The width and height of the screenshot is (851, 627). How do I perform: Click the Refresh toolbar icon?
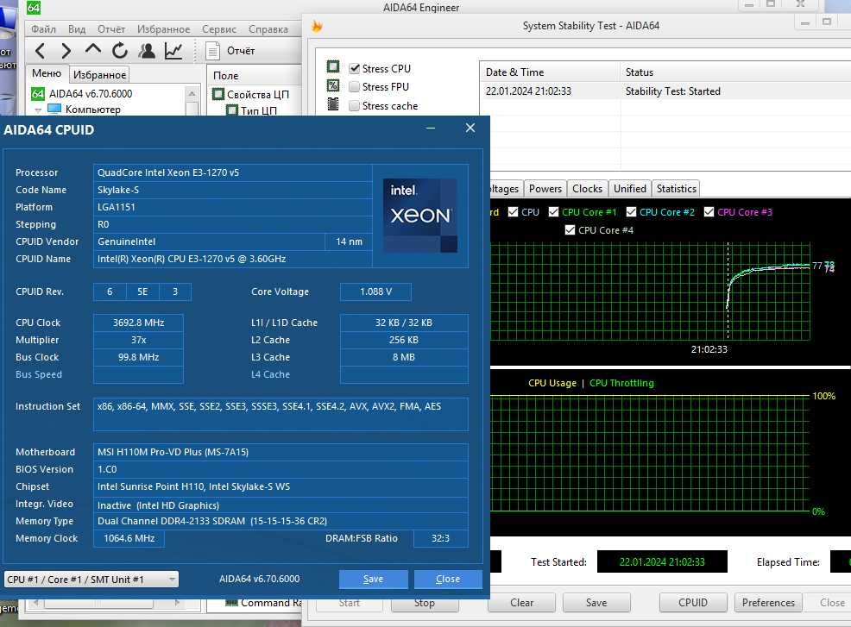119,51
